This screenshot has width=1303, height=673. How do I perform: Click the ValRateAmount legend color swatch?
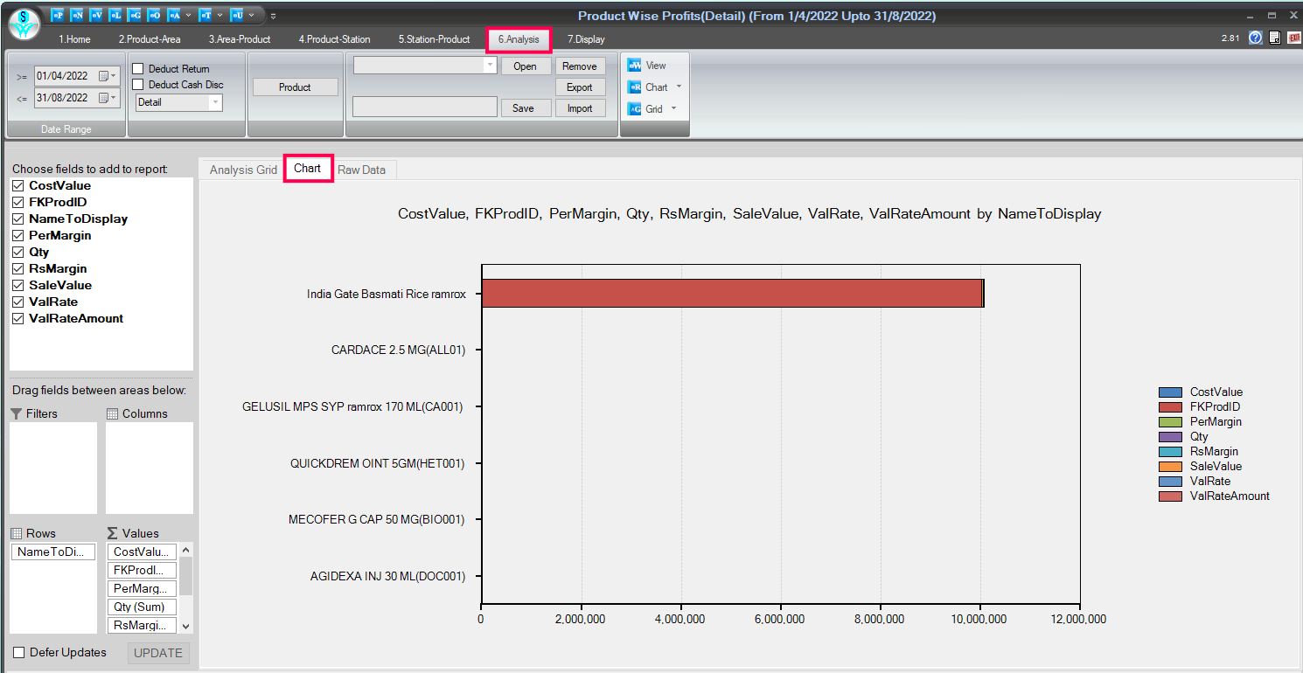[1170, 496]
